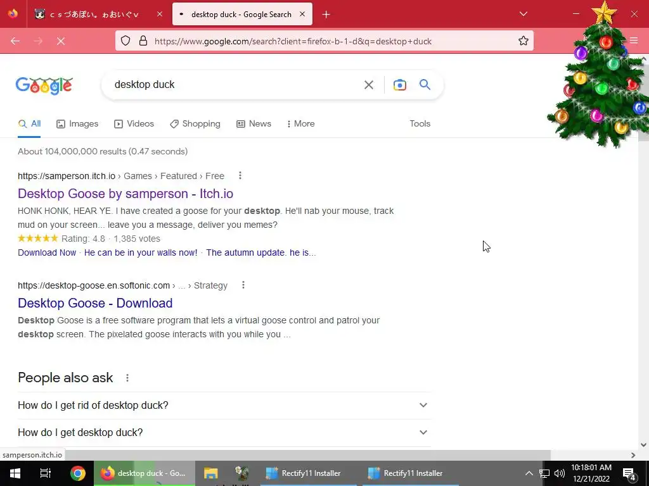Image resolution: width=649 pixels, height=486 pixels.
Task: Open the list all tabs chevron
Action: (523, 14)
